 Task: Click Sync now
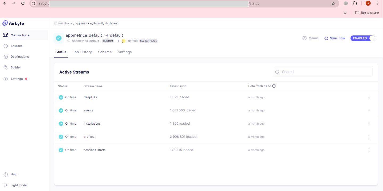(335, 38)
